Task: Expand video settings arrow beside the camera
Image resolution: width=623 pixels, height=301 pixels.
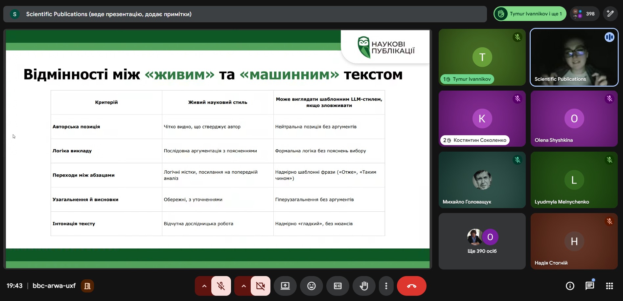Action: (x=243, y=286)
